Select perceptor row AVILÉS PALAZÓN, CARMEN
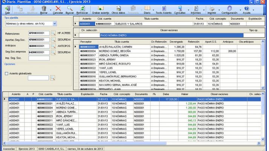269x151 pixels. pyautogui.click(x=170, y=47)
